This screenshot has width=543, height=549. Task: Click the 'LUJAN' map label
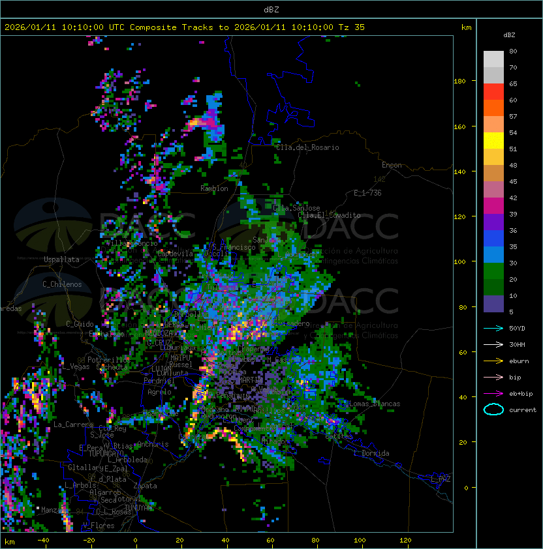click(x=162, y=369)
